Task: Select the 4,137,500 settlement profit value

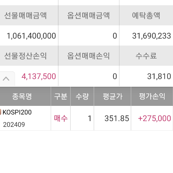Action: (x=39, y=76)
